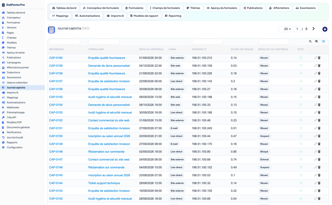
Task: Open Webhooks in the sidebar
Action: (x=13, y=107)
